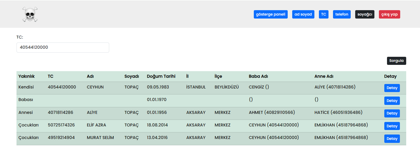Open Detay for the Babası row

tap(392, 101)
